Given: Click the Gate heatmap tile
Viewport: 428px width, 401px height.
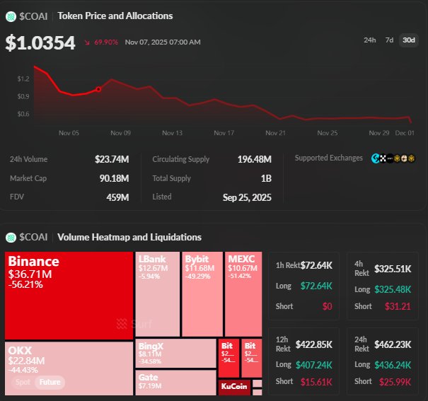Looking at the screenshot, I should pos(175,383).
